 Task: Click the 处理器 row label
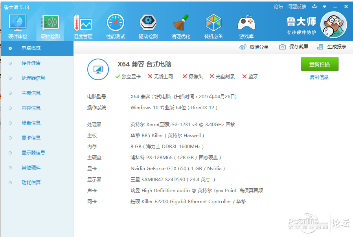pyautogui.click(x=94, y=125)
